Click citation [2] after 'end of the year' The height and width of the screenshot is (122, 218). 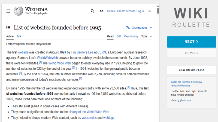tap(74, 68)
